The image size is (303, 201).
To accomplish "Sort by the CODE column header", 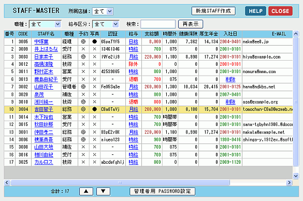I will [23, 34].
